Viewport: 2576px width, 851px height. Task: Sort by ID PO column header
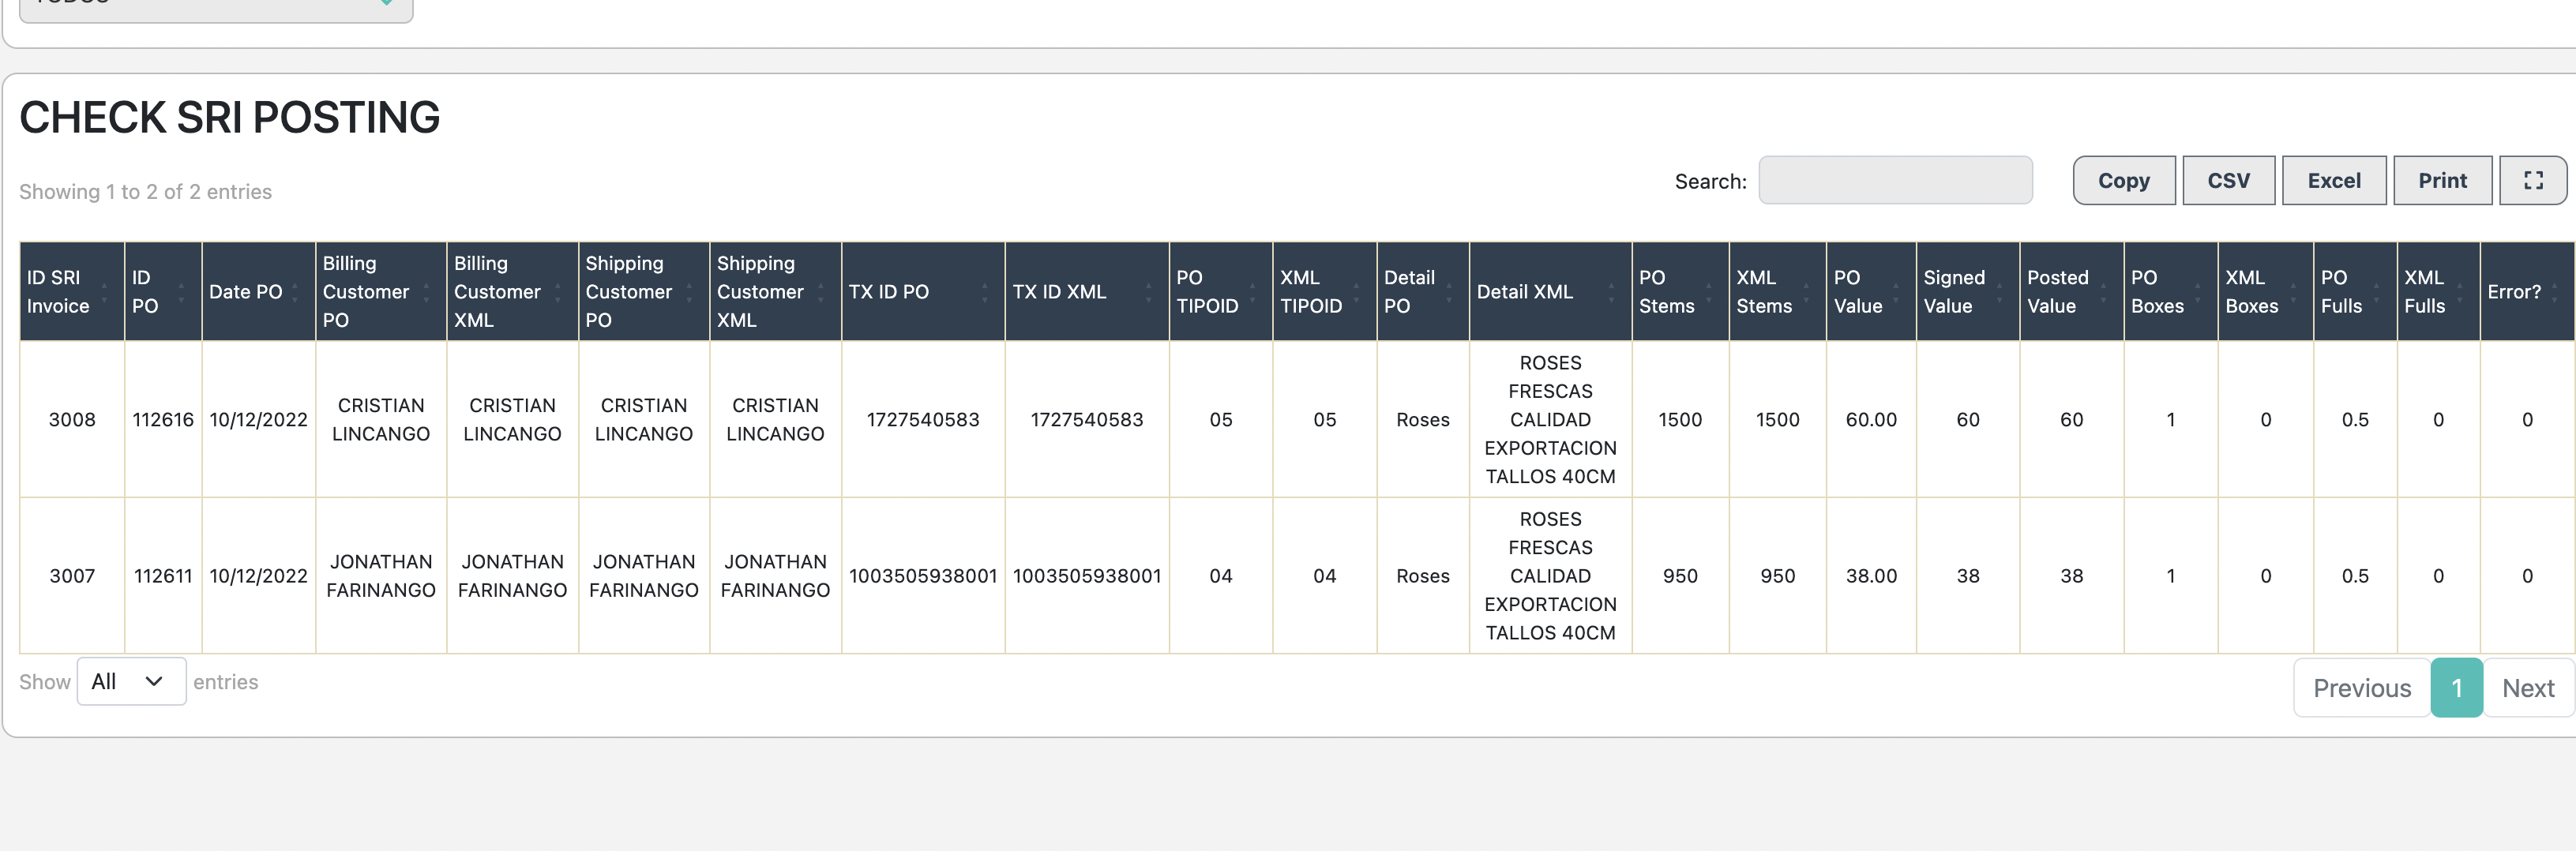click(163, 291)
